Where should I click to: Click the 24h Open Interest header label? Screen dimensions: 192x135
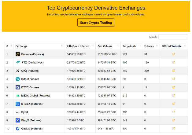click(x=78, y=46)
